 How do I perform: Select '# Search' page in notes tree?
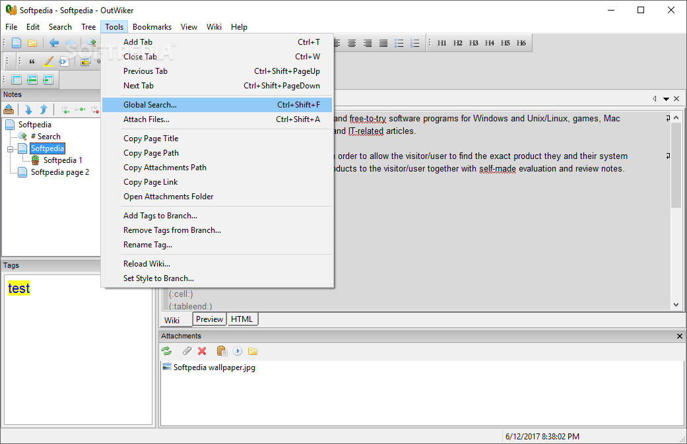pos(46,137)
